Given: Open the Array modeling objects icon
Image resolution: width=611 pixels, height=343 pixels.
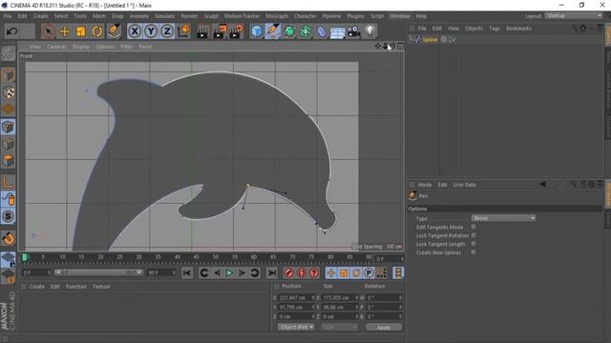Looking at the screenshot, I should 305,31.
